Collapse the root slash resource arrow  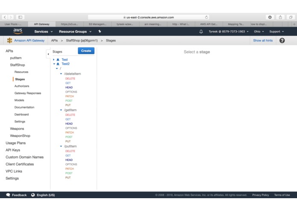coord(57,68)
